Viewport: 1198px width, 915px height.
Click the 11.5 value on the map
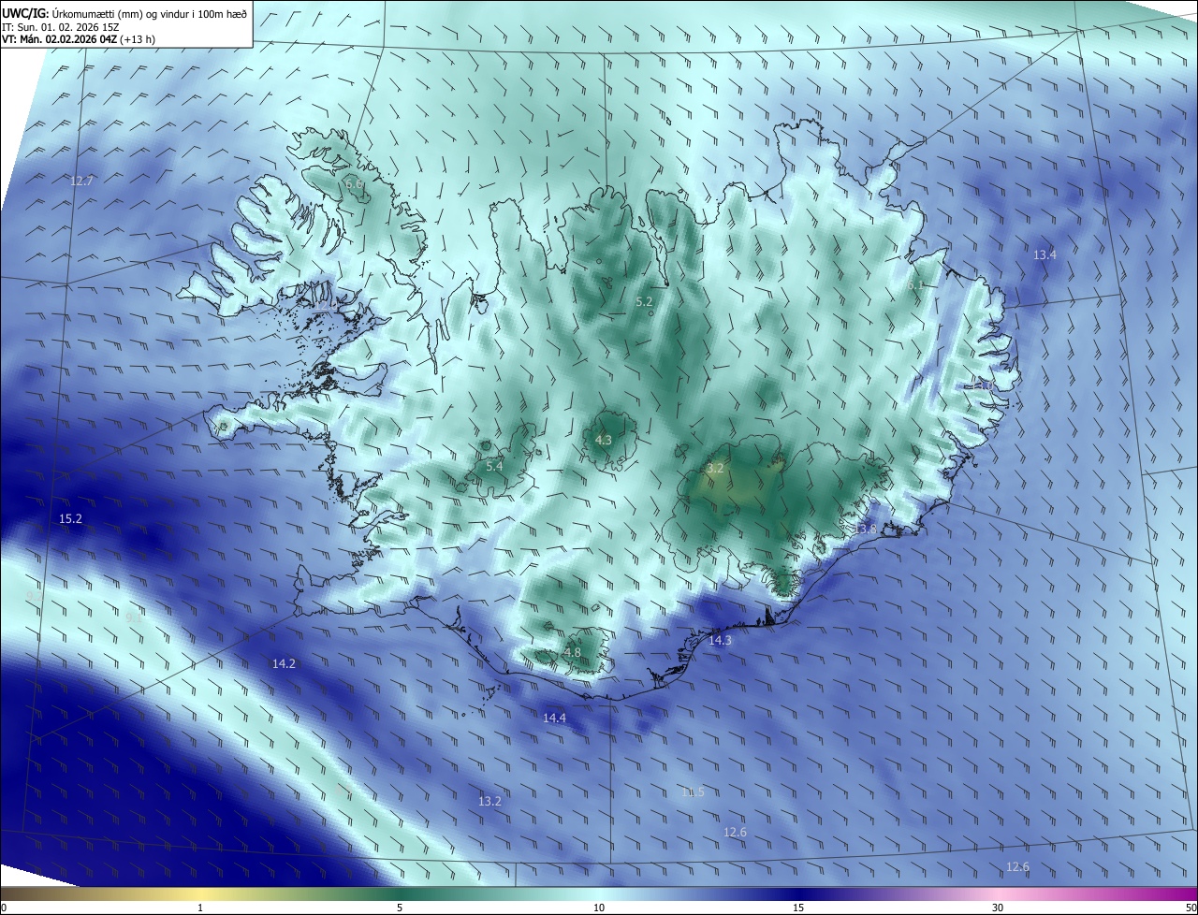[692, 792]
